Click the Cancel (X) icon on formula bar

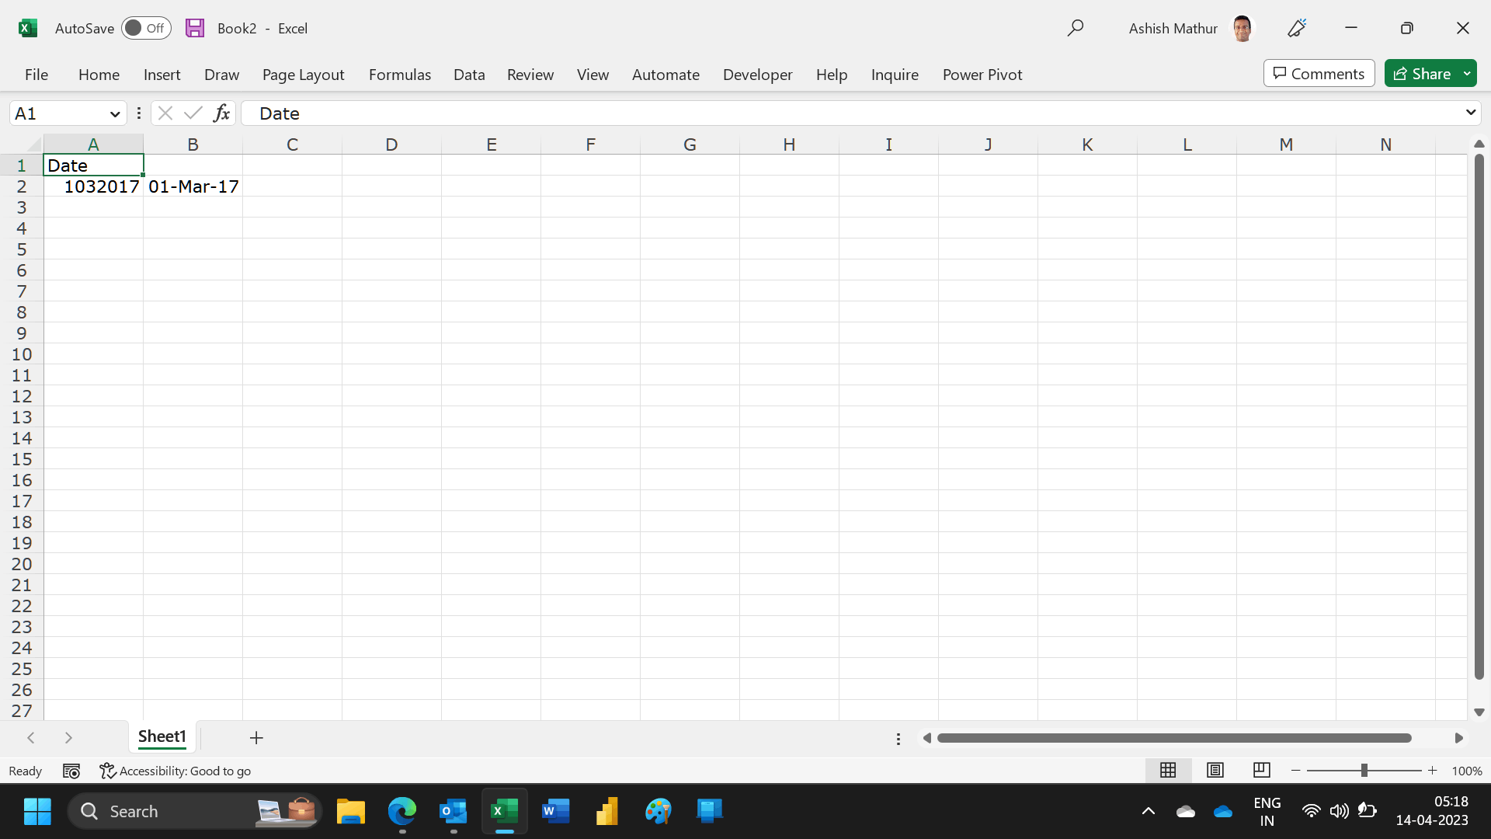[165, 113]
